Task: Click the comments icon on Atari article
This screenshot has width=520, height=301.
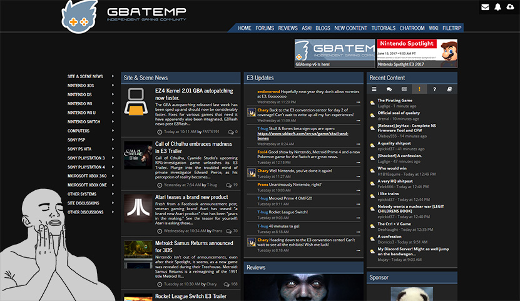Action: (228, 231)
